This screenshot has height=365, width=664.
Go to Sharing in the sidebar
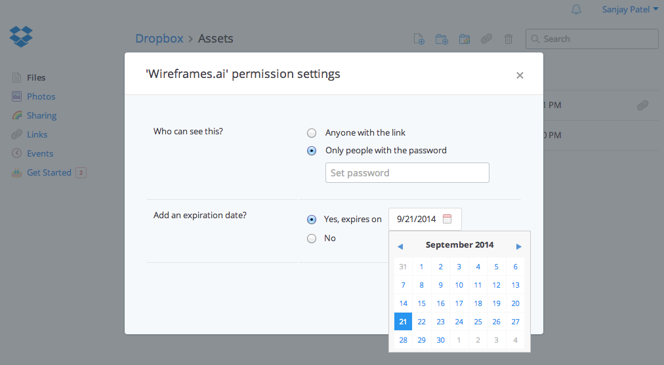pyautogui.click(x=41, y=116)
